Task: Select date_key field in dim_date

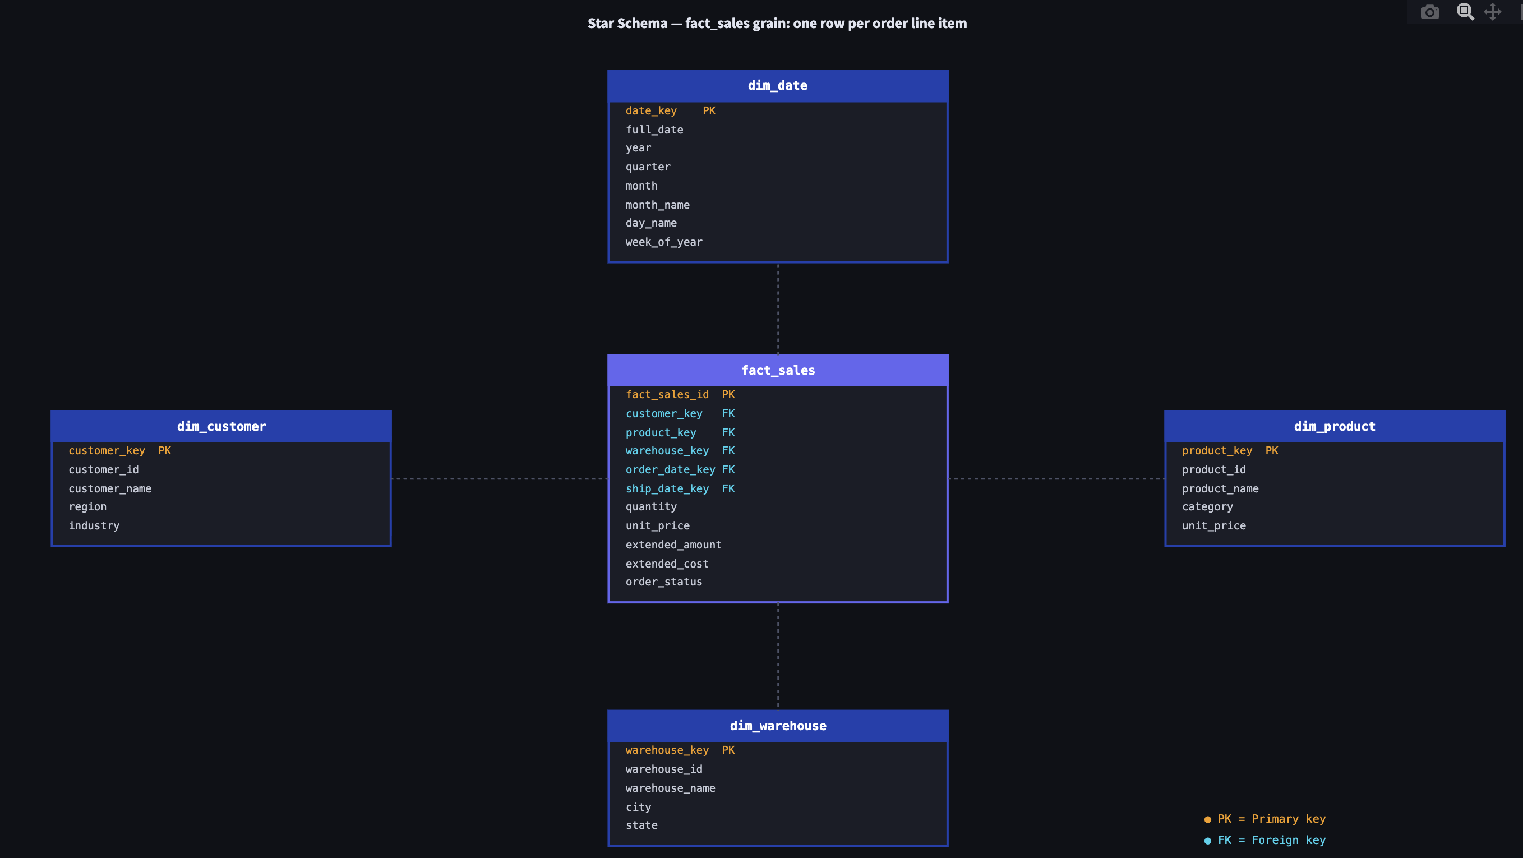Action: [x=651, y=110]
